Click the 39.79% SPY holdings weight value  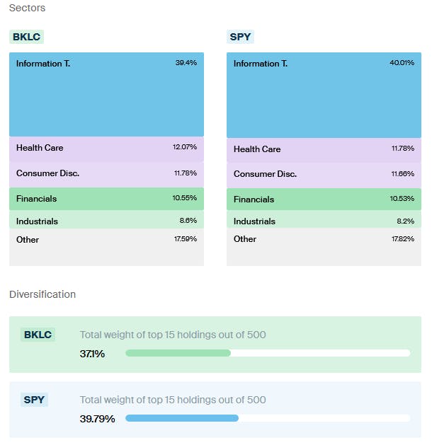[97, 418]
